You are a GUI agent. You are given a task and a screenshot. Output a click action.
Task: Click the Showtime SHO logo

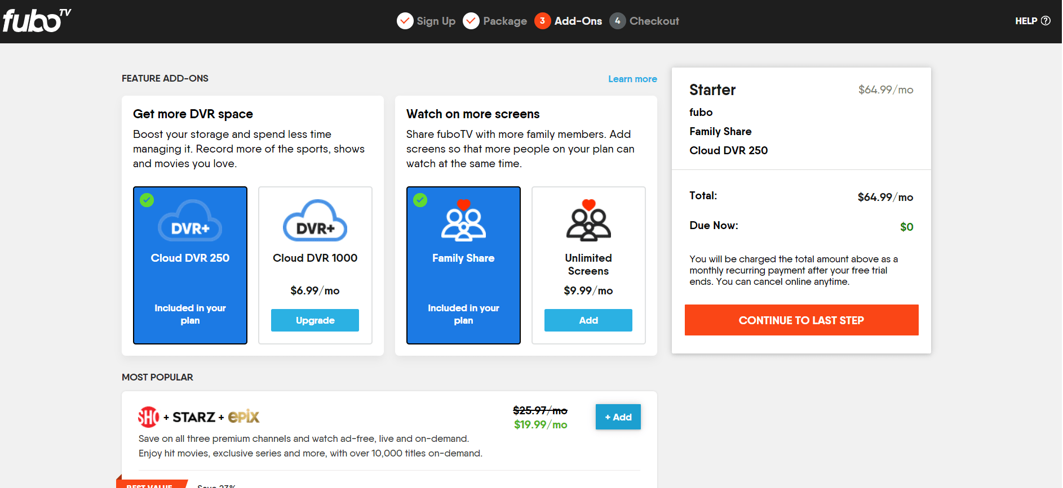point(149,417)
